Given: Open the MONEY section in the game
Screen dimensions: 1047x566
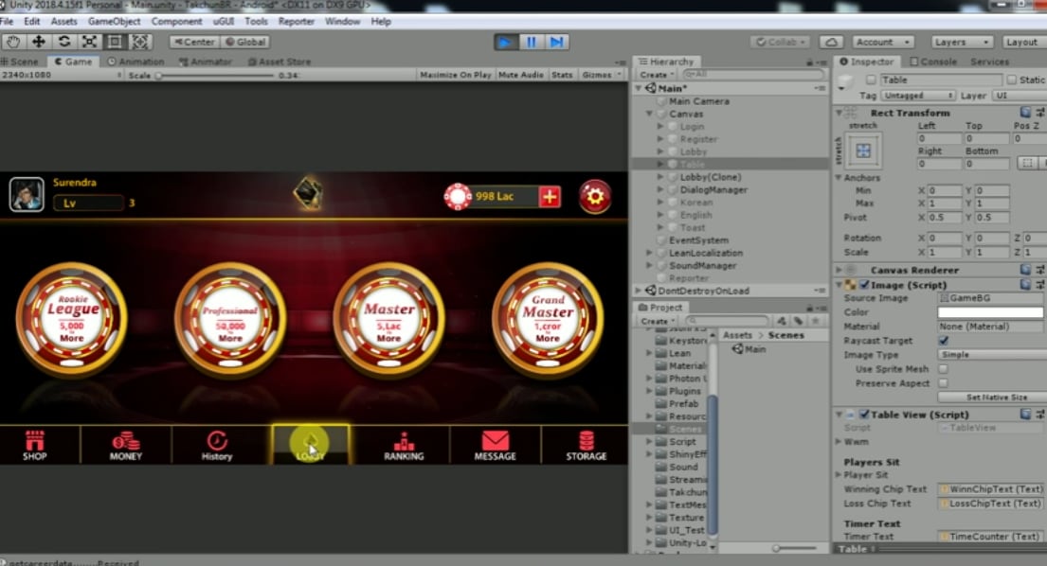Looking at the screenshot, I should point(125,445).
